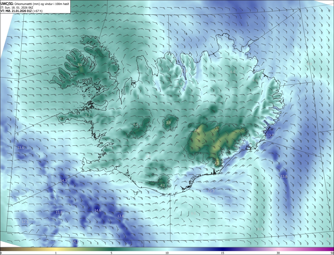Click the '0' tick on the color scale

pyautogui.click(x=1, y=253)
